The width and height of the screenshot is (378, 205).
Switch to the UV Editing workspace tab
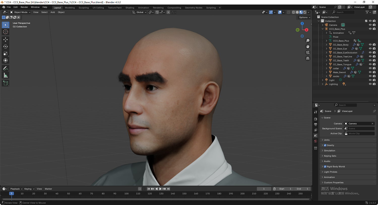tap(98, 8)
